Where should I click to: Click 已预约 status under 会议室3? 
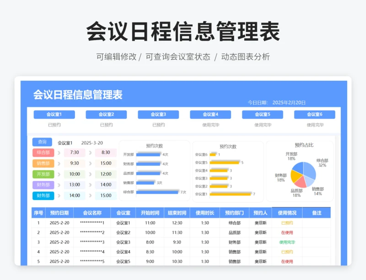pyautogui.click(x=158, y=125)
